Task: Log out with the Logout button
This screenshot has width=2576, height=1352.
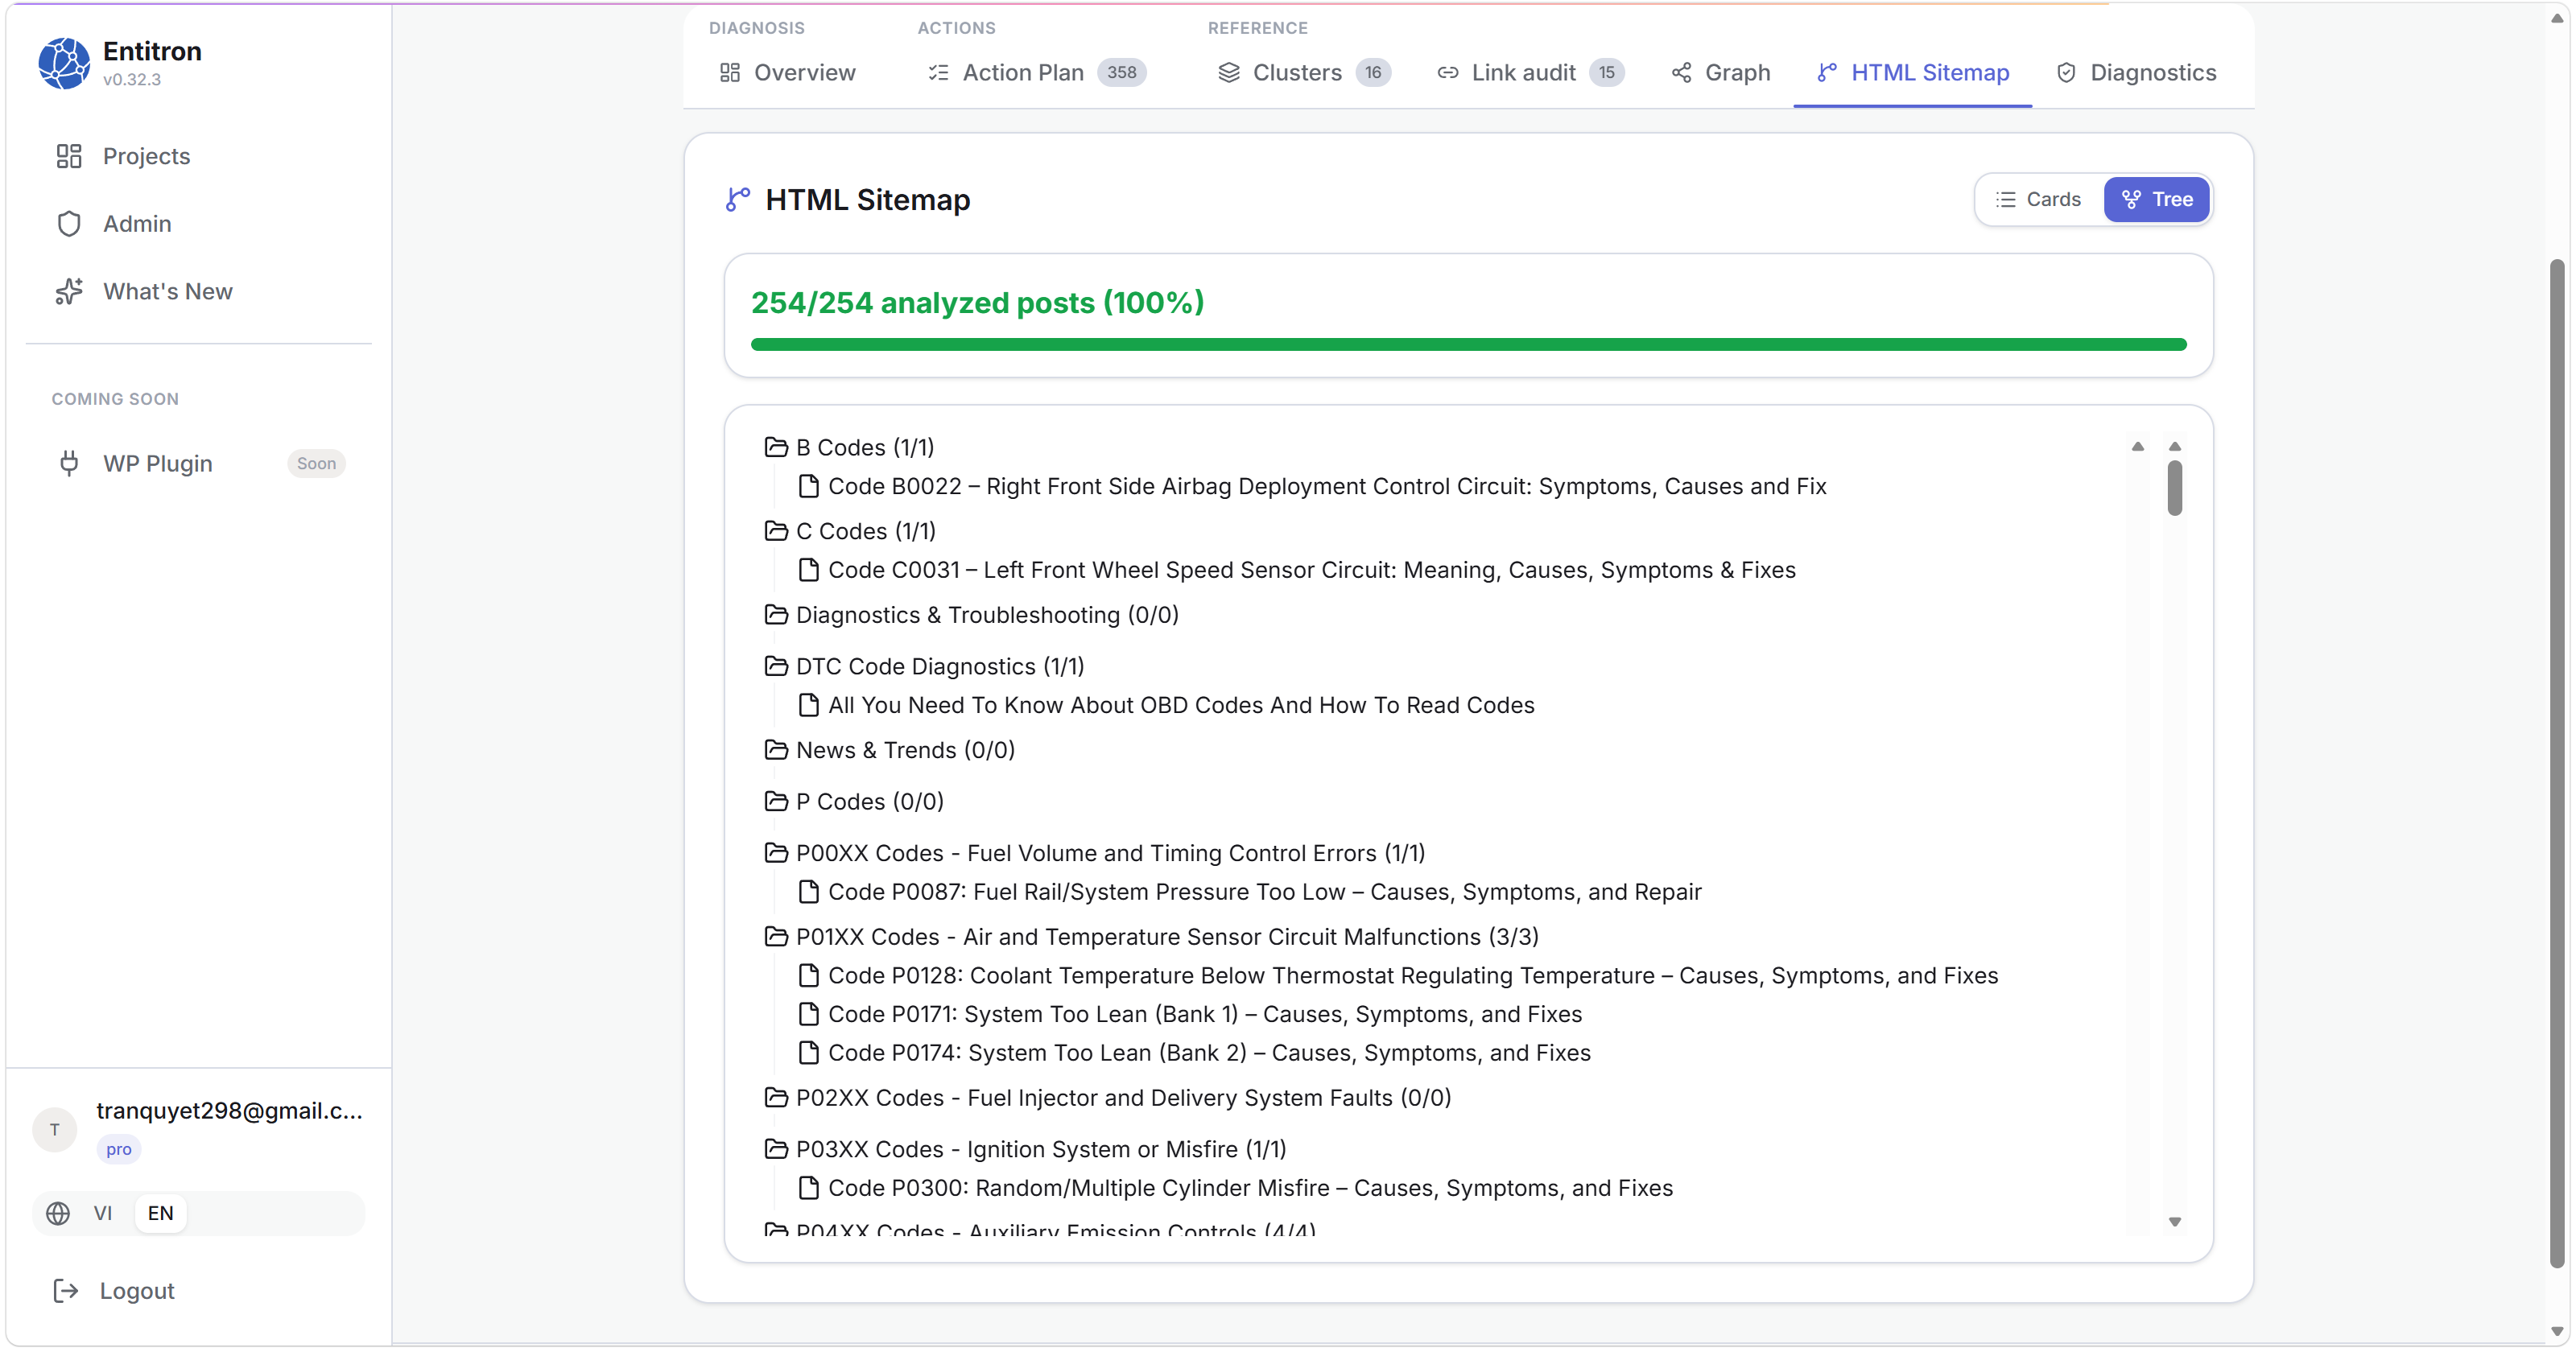Action: coord(114,1291)
